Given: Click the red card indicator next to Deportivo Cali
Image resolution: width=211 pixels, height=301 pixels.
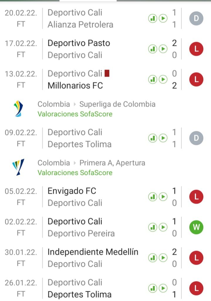Looking at the screenshot, I should coord(107,73).
